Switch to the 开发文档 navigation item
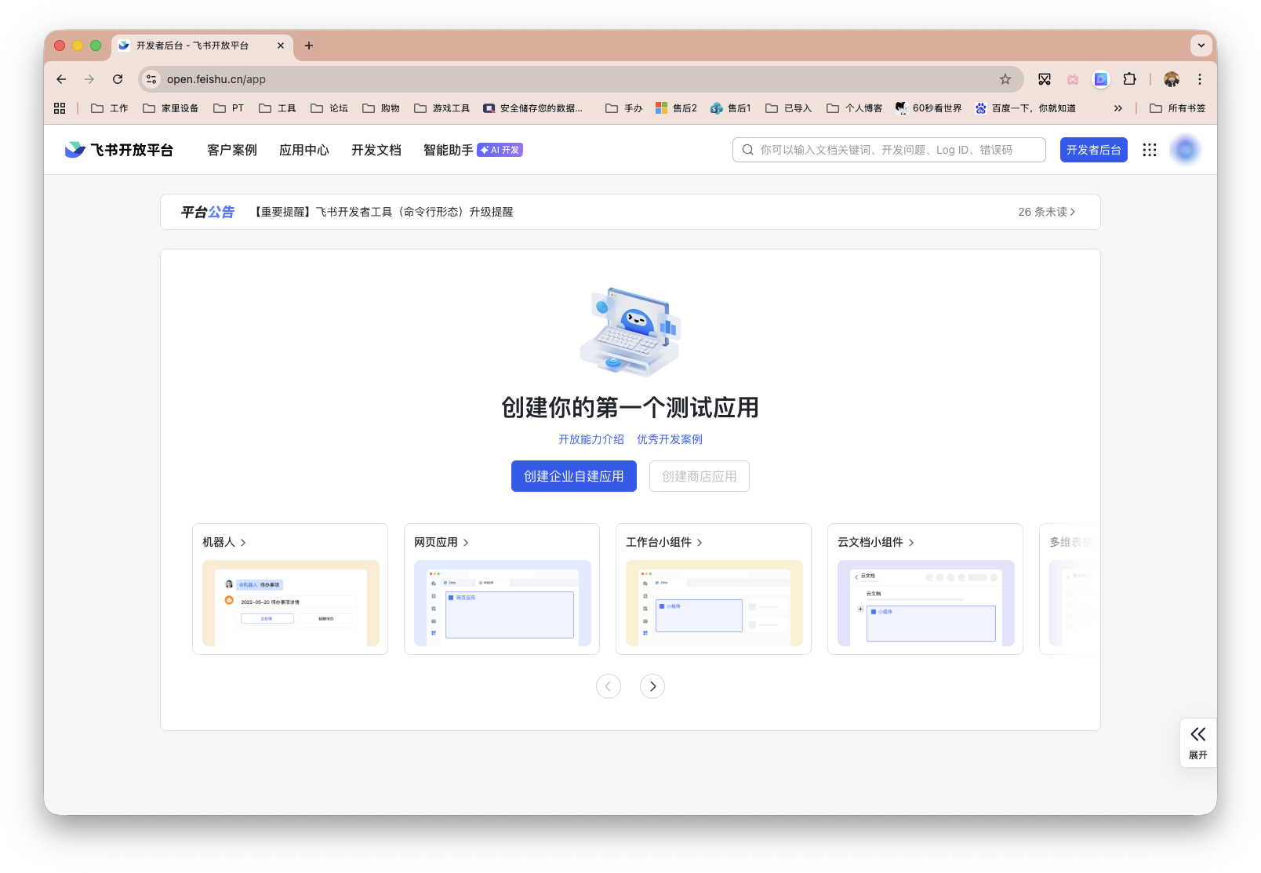The width and height of the screenshot is (1261, 873). click(x=376, y=150)
